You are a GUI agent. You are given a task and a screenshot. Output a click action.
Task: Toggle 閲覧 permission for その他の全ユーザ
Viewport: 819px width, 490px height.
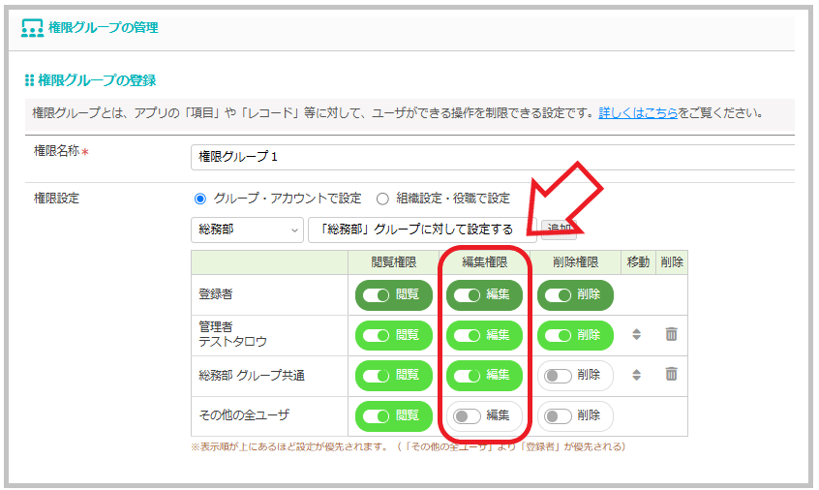tap(394, 416)
